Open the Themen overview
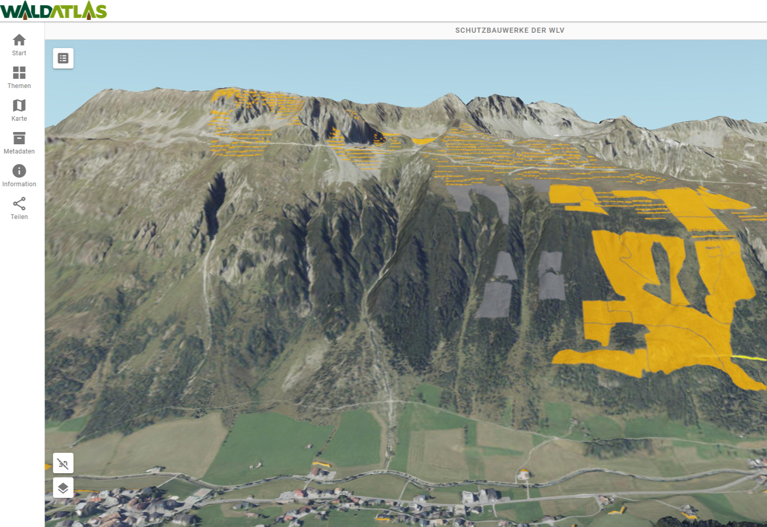The width and height of the screenshot is (767, 527). coord(19,78)
